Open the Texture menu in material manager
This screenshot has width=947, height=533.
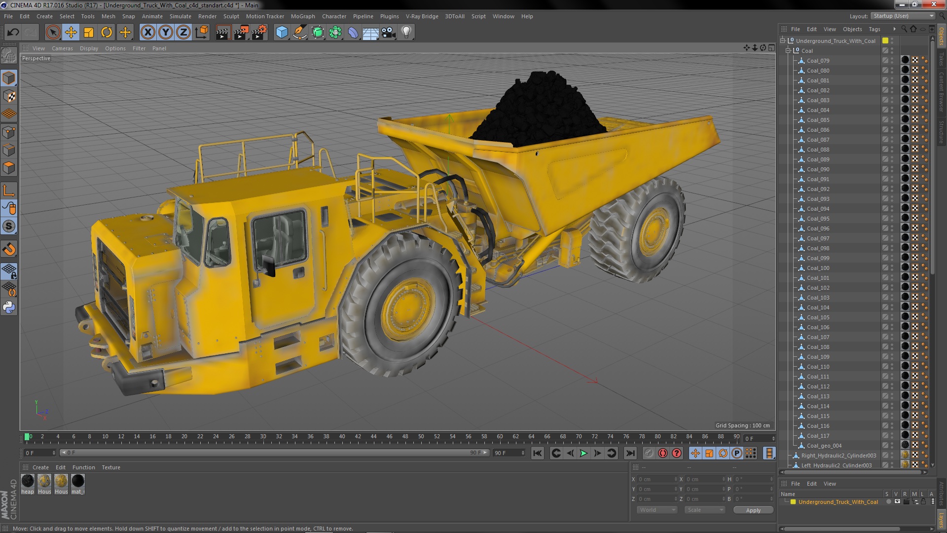point(111,467)
